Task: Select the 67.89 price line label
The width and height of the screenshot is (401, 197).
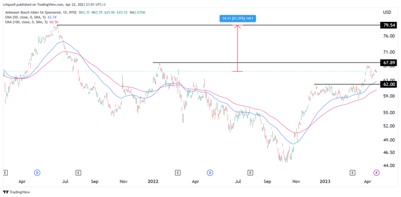Action: point(390,62)
